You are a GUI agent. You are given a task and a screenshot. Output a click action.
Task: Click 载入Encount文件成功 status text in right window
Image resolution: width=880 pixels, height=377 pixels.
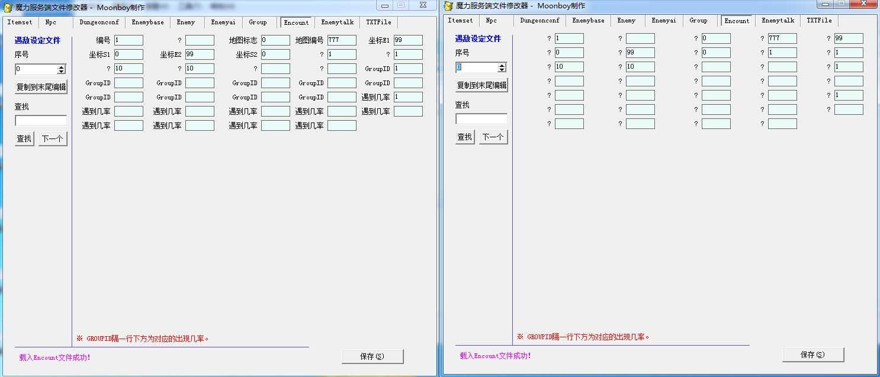tap(495, 356)
